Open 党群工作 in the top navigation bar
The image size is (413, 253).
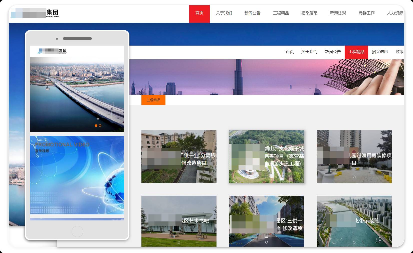tap(366, 13)
